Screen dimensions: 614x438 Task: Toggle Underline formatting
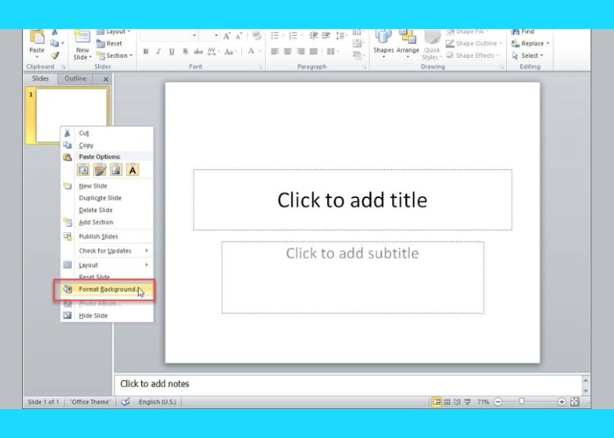point(172,52)
